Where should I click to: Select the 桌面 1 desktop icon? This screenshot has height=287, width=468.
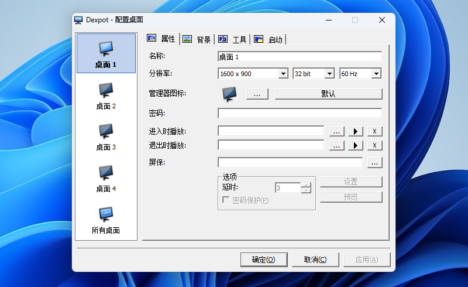point(106,53)
